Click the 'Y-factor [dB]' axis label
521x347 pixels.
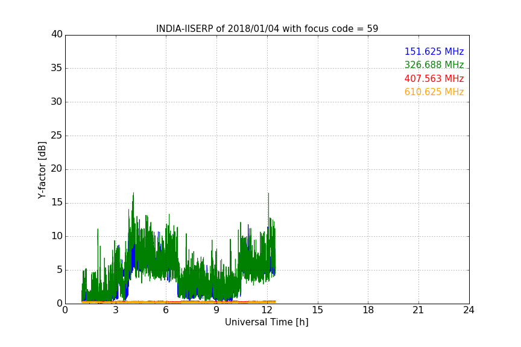(x=42, y=170)
